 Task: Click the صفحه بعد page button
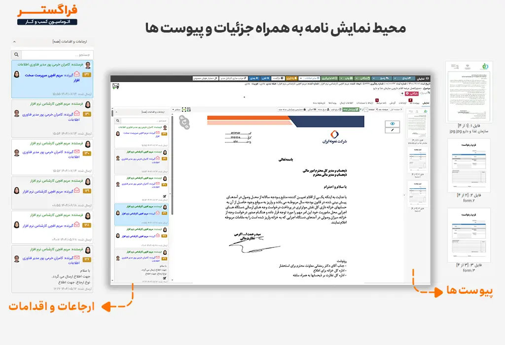[382, 109]
